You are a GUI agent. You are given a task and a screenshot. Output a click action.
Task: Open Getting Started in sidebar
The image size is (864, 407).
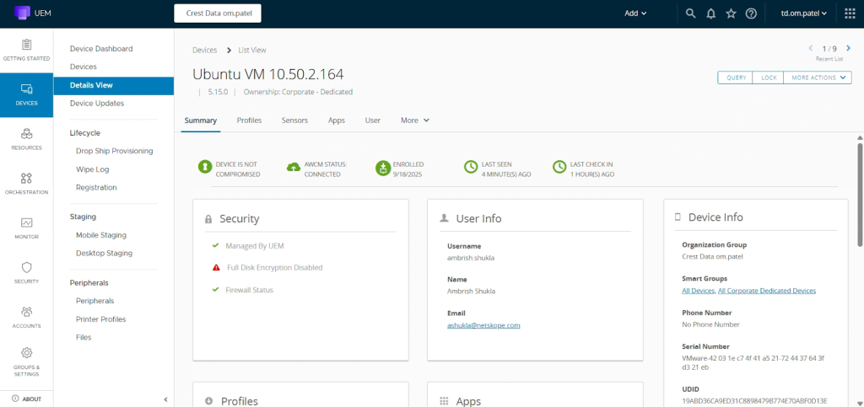26,50
